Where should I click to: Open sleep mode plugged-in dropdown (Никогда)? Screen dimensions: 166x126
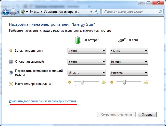pos(129,73)
